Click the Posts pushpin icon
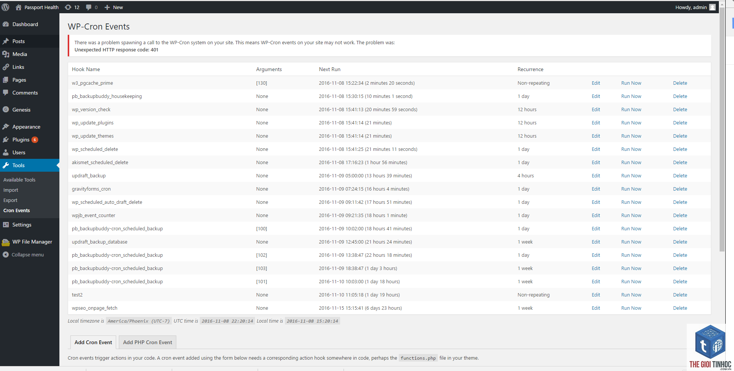The width and height of the screenshot is (734, 371). 6,41
